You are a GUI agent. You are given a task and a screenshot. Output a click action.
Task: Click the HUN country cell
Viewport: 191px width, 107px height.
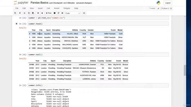tap(84, 34)
